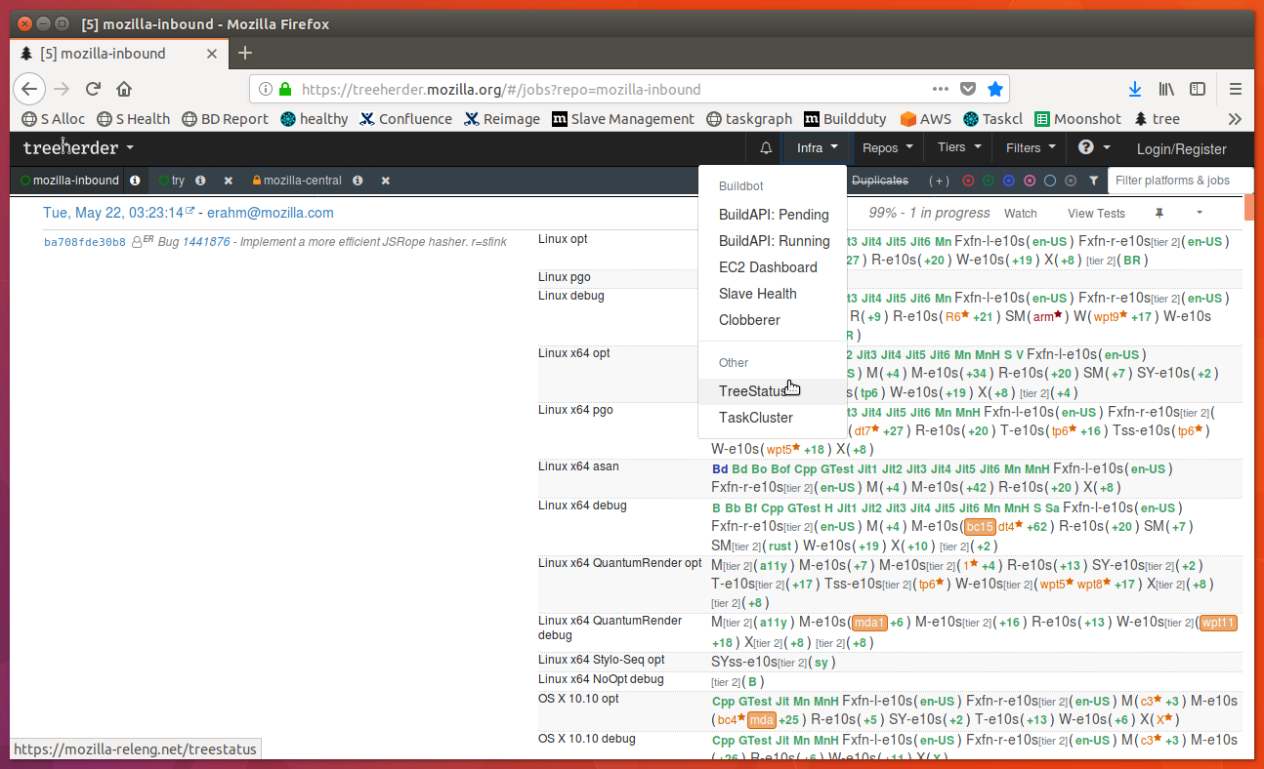Image resolution: width=1264 pixels, height=769 pixels.
Task: Click the Firefox bookmark star icon
Action: point(994,89)
